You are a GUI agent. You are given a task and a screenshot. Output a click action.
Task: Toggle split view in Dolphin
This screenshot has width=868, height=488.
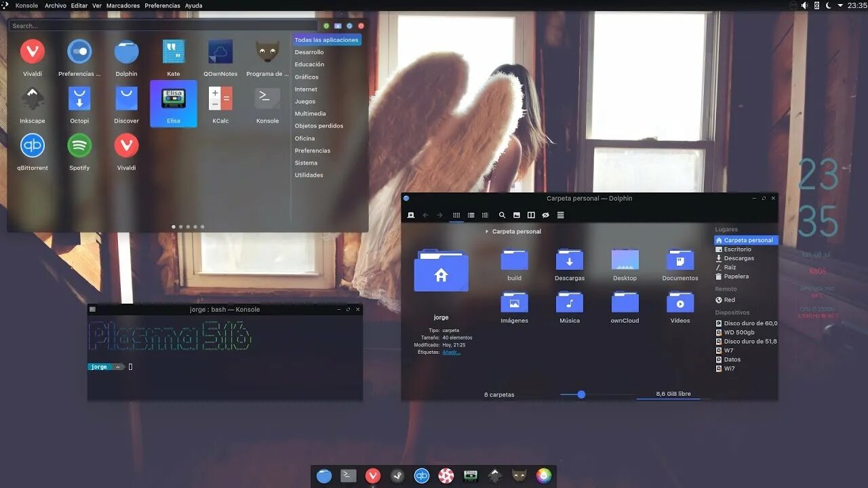click(531, 215)
